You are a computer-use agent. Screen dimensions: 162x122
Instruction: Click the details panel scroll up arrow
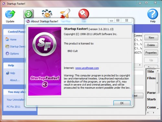158,71
